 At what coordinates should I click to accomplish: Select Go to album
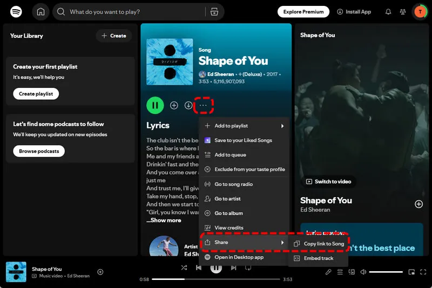point(244,213)
